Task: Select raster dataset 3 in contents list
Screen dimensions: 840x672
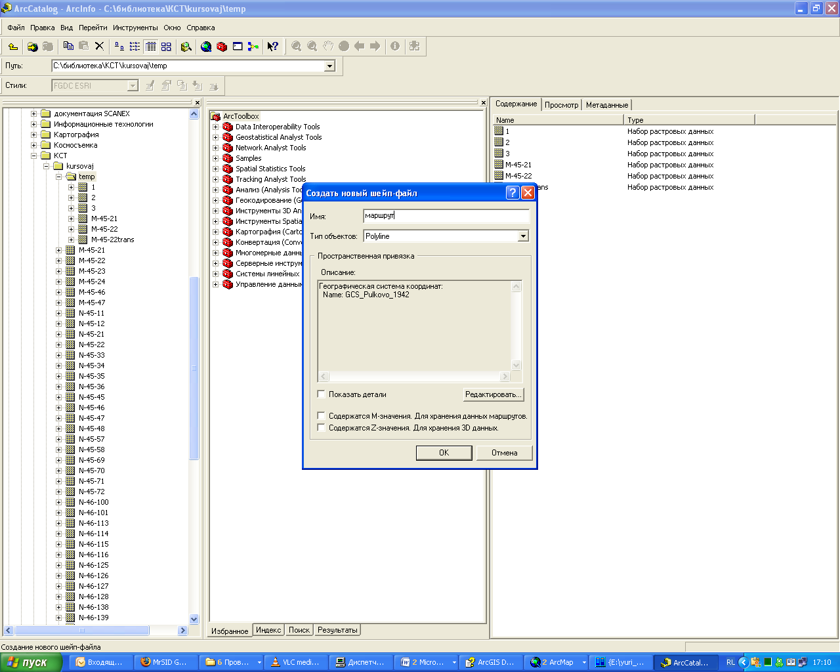Action: point(507,154)
